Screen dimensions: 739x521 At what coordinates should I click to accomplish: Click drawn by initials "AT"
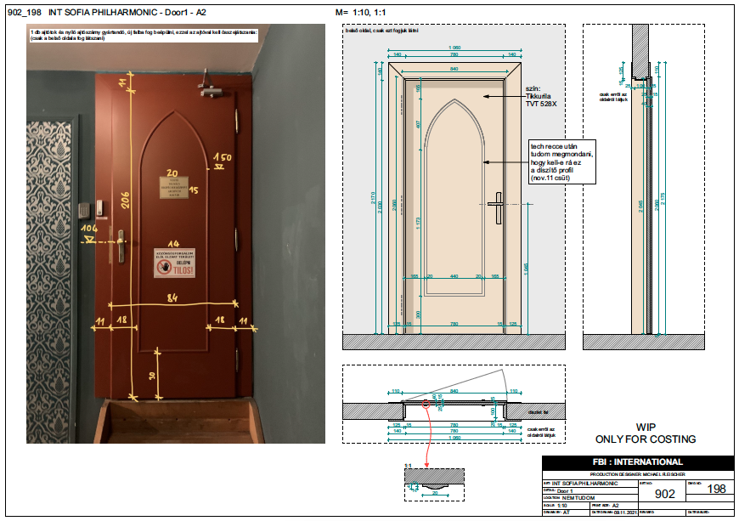coord(566,512)
